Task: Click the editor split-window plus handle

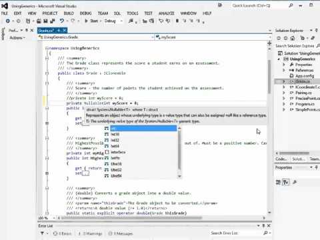Action: click(269, 43)
